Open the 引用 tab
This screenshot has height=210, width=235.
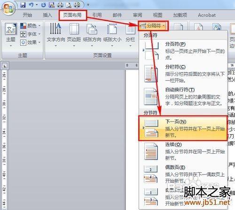[97, 15]
